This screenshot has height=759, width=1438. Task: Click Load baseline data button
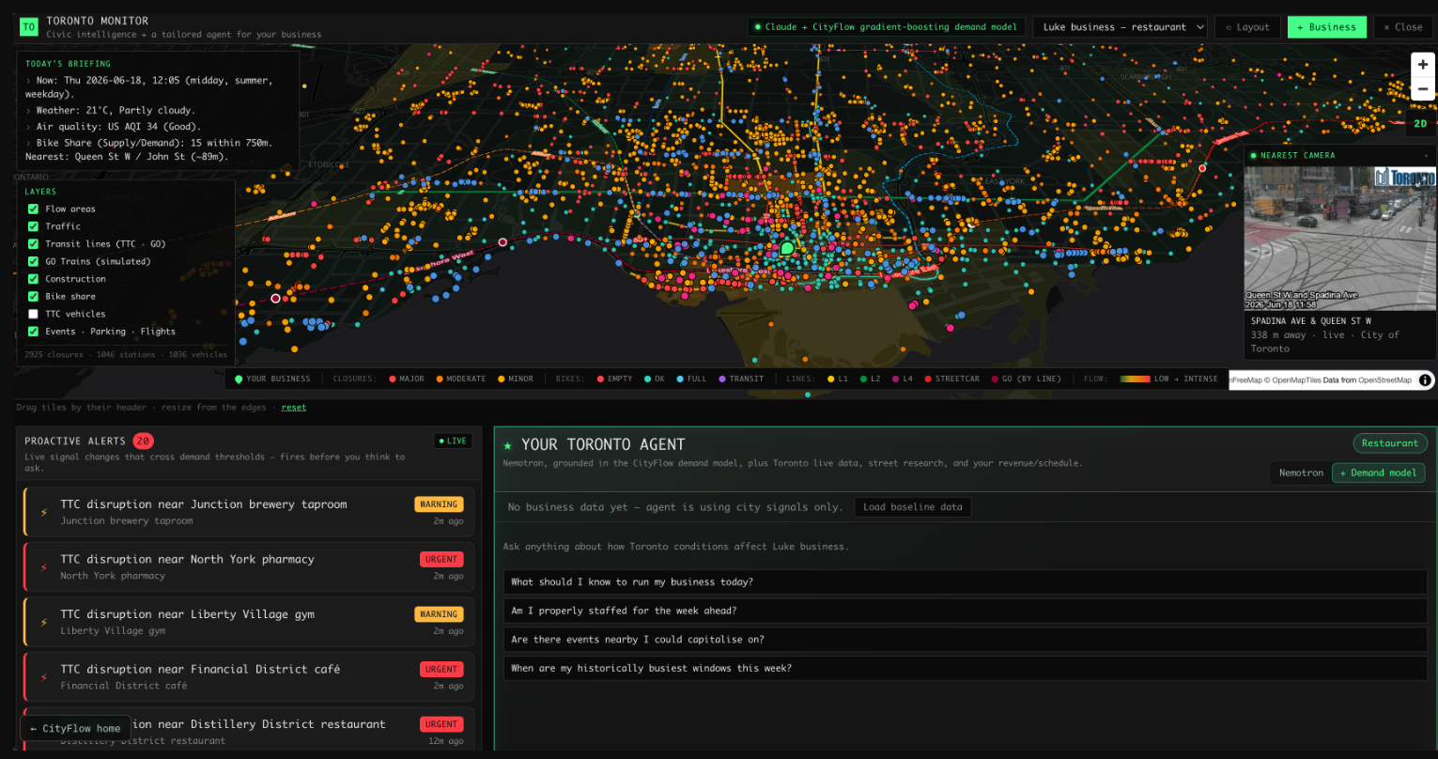click(913, 507)
